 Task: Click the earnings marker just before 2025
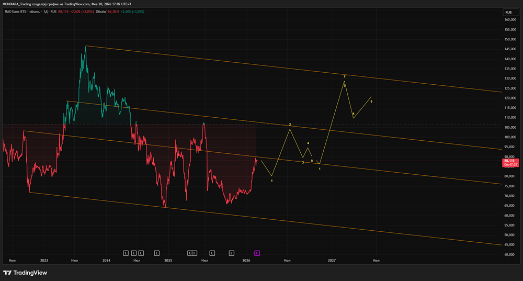(156, 253)
